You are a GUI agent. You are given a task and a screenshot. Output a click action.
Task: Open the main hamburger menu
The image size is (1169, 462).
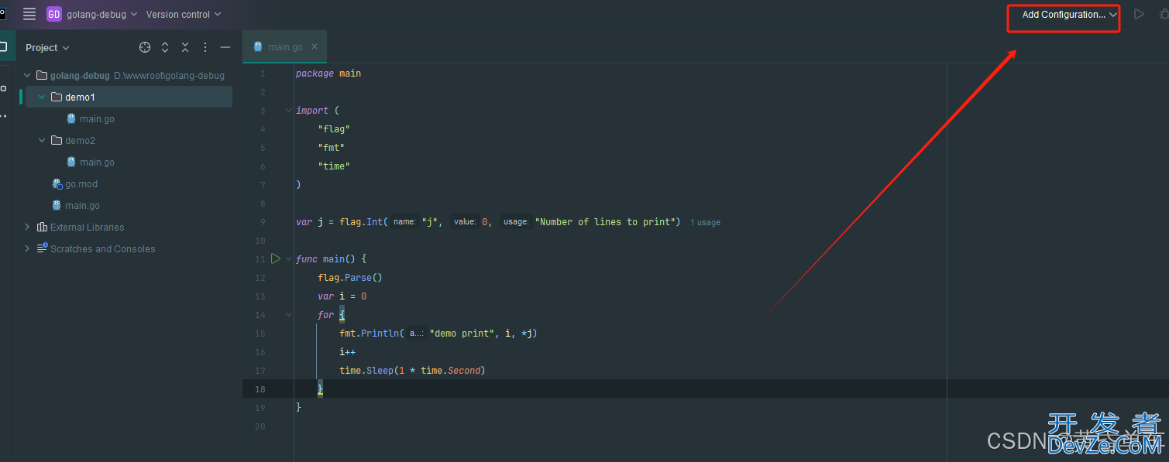point(29,14)
